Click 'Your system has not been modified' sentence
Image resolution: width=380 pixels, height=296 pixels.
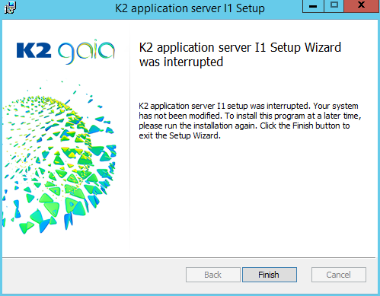point(250,110)
